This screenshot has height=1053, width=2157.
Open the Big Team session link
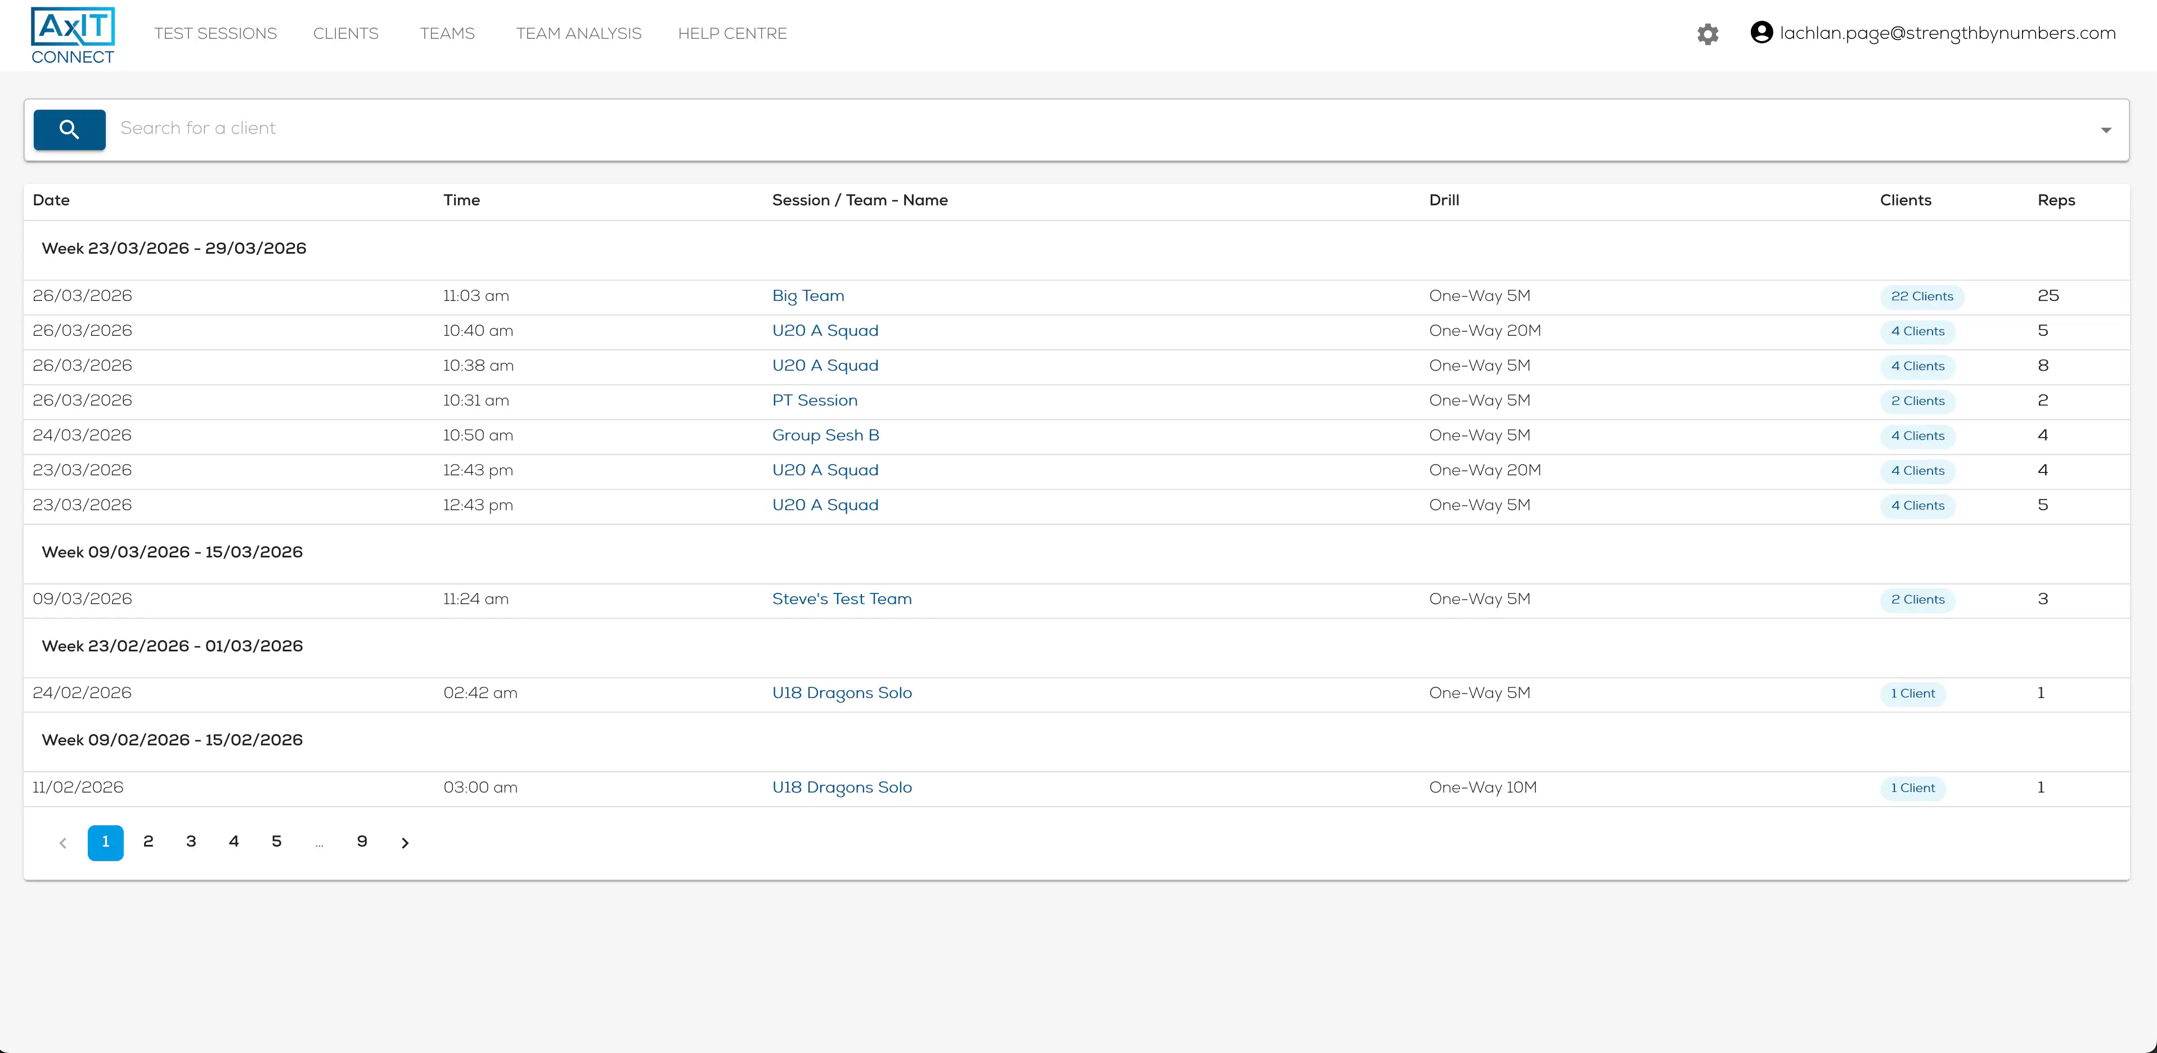[807, 295]
